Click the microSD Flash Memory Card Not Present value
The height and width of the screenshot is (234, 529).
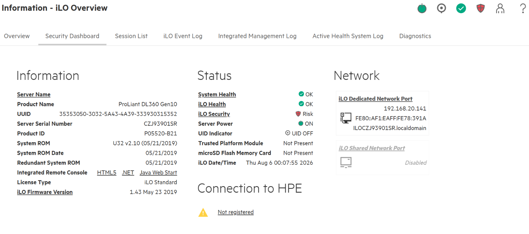coord(298,153)
